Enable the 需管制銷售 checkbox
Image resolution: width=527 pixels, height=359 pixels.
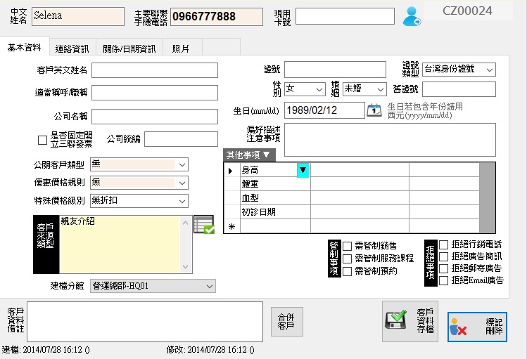pyautogui.click(x=348, y=246)
